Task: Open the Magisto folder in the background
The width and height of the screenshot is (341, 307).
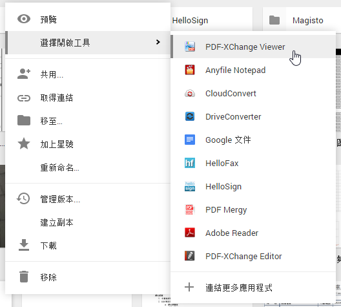Action: (x=302, y=20)
